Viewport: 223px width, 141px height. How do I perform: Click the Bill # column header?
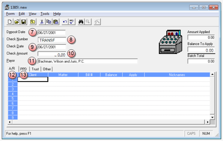coord(89,75)
